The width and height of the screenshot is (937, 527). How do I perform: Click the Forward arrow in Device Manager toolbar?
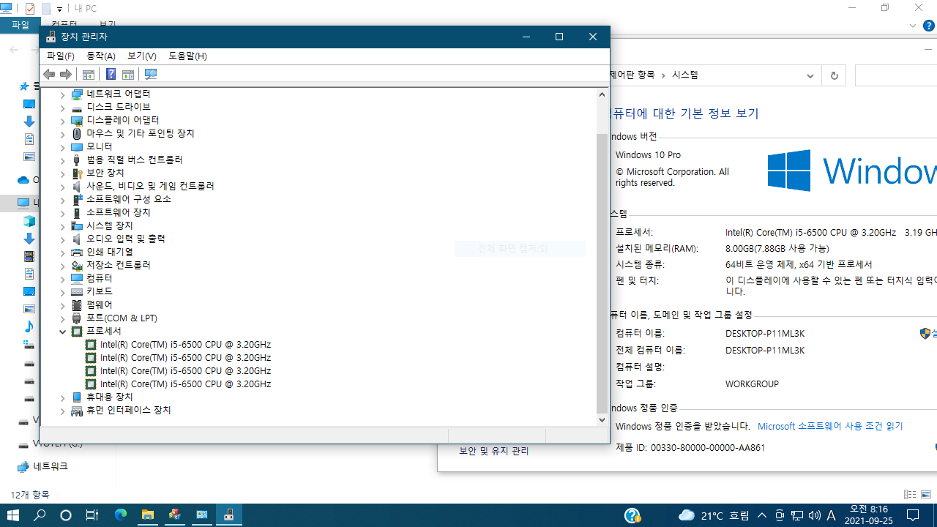coord(66,74)
